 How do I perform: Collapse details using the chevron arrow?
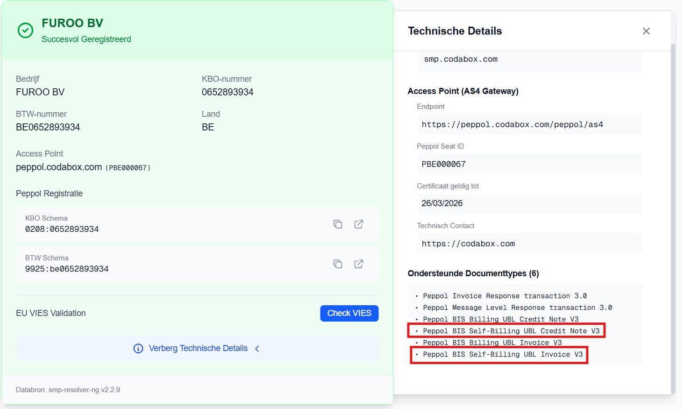257,348
